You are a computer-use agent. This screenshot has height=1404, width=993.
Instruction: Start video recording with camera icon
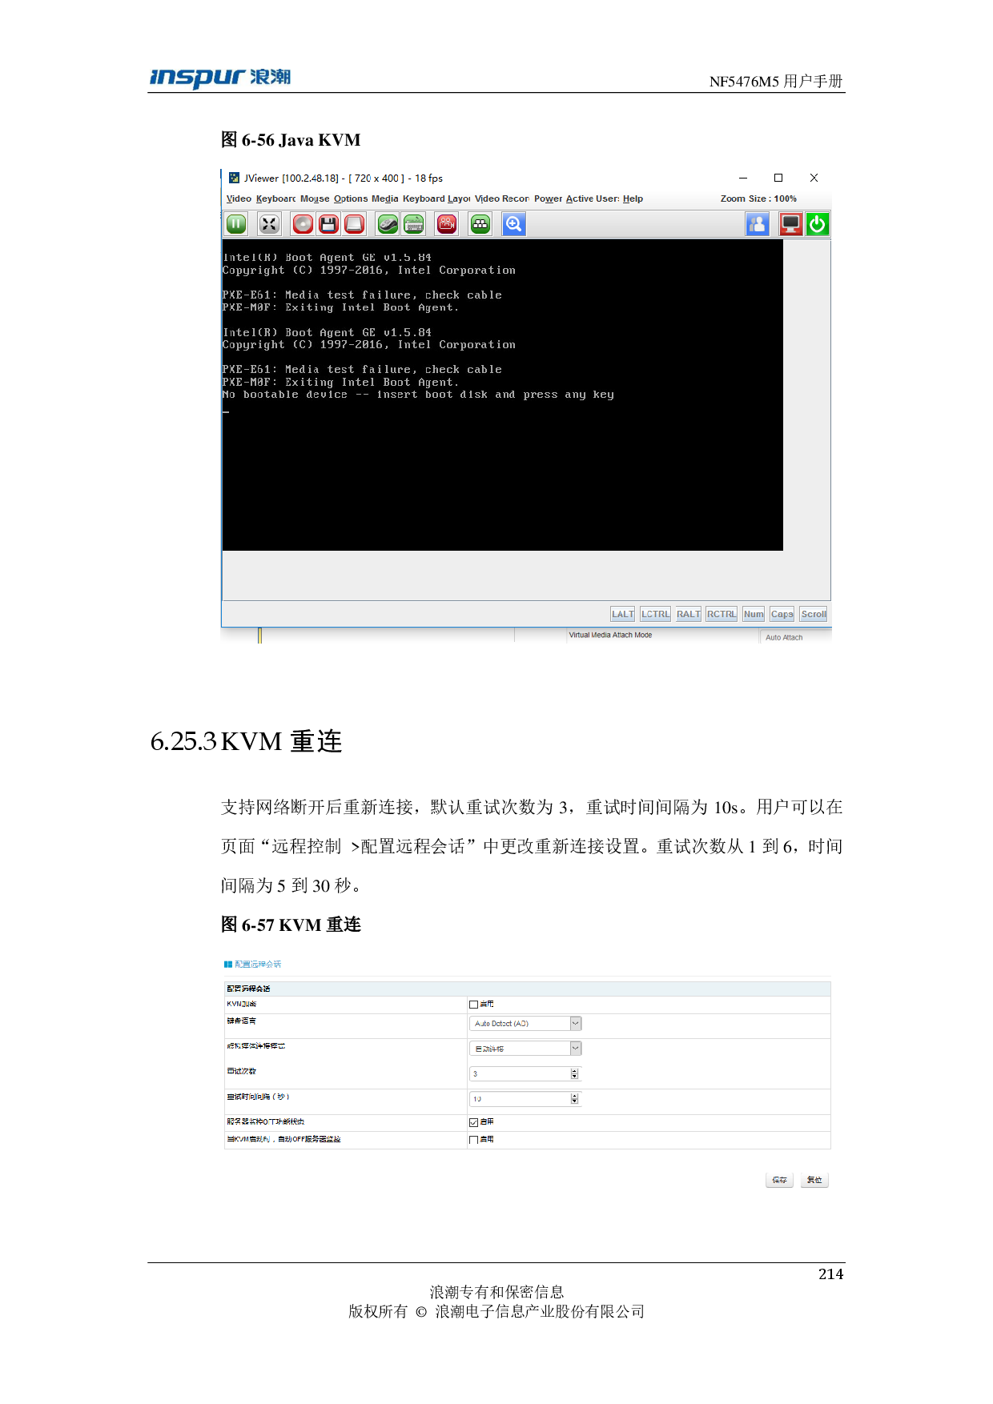point(447,225)
